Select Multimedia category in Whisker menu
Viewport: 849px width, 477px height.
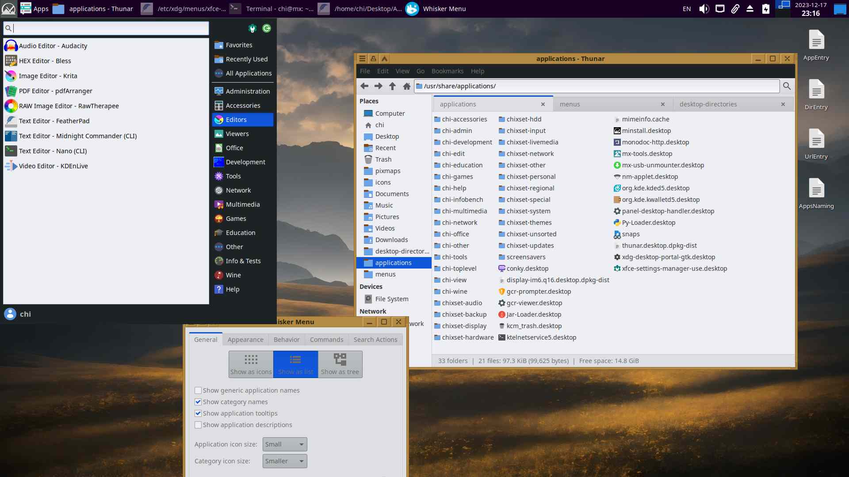pos(242,204)
